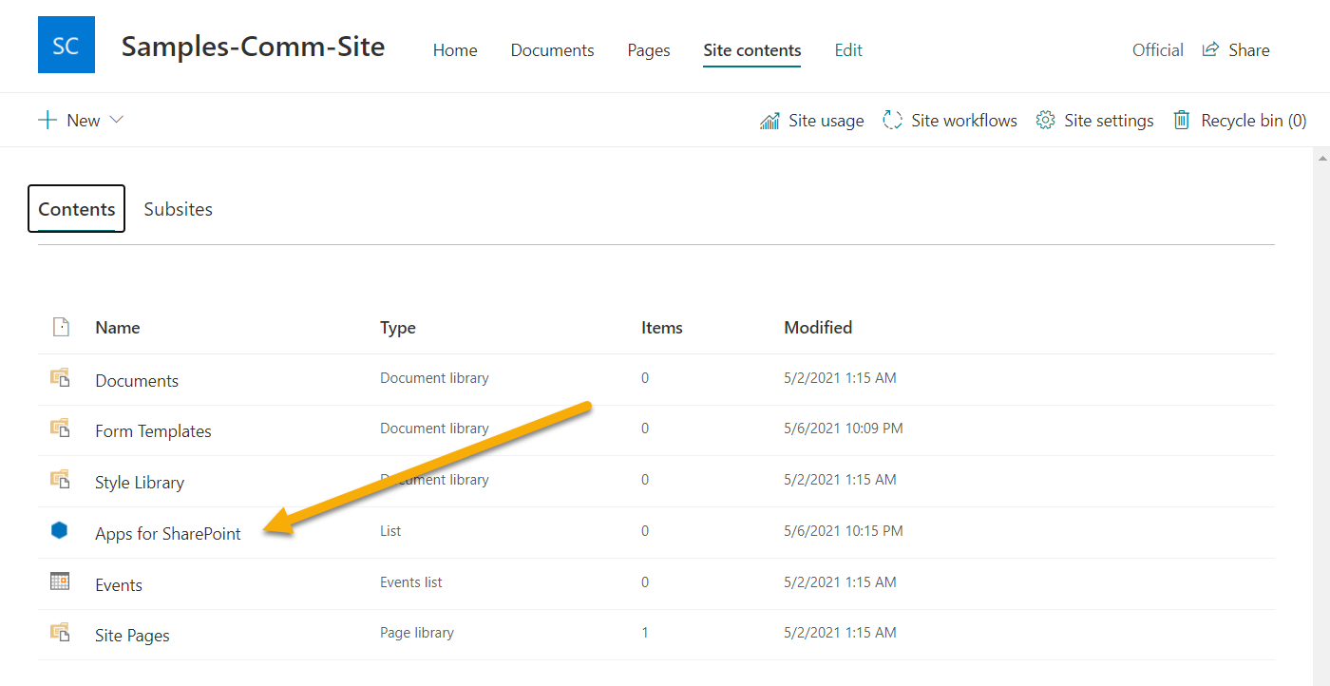
Task: Open the Form Templates library link
Action: tap(153, 431)
